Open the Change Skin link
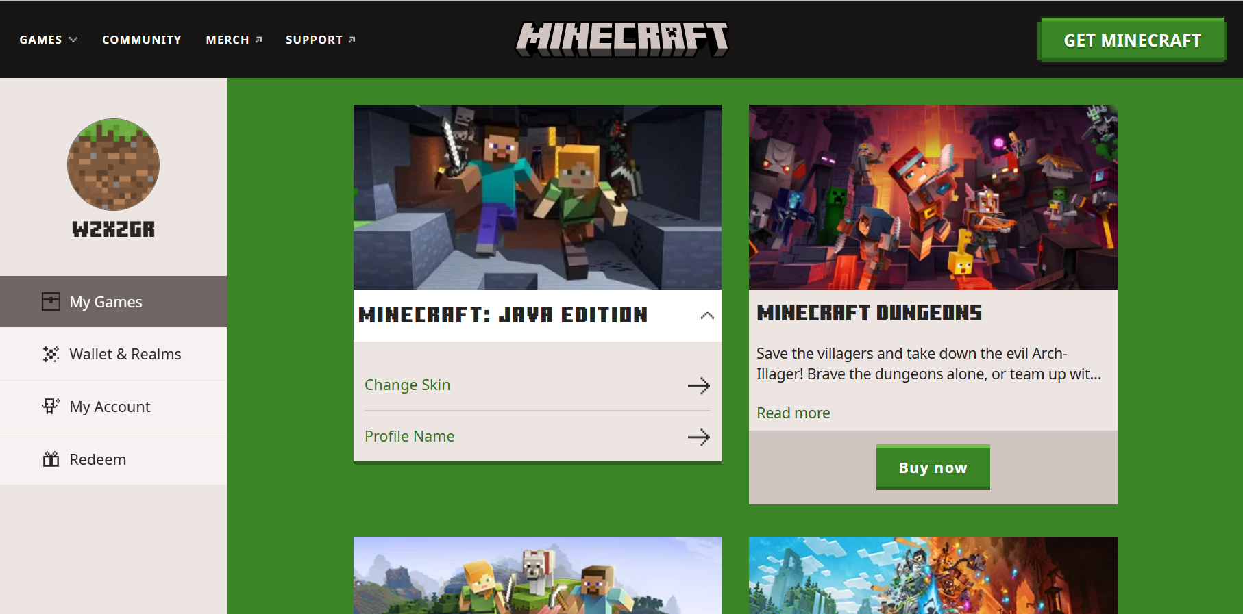 407,385
